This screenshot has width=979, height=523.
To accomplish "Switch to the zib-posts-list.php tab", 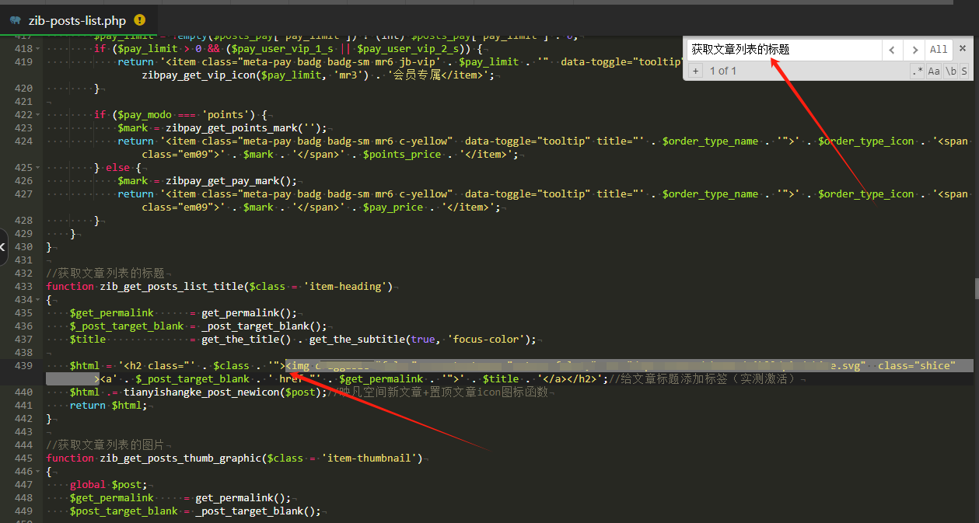I will pyautogui.click(x=76, y=21).
